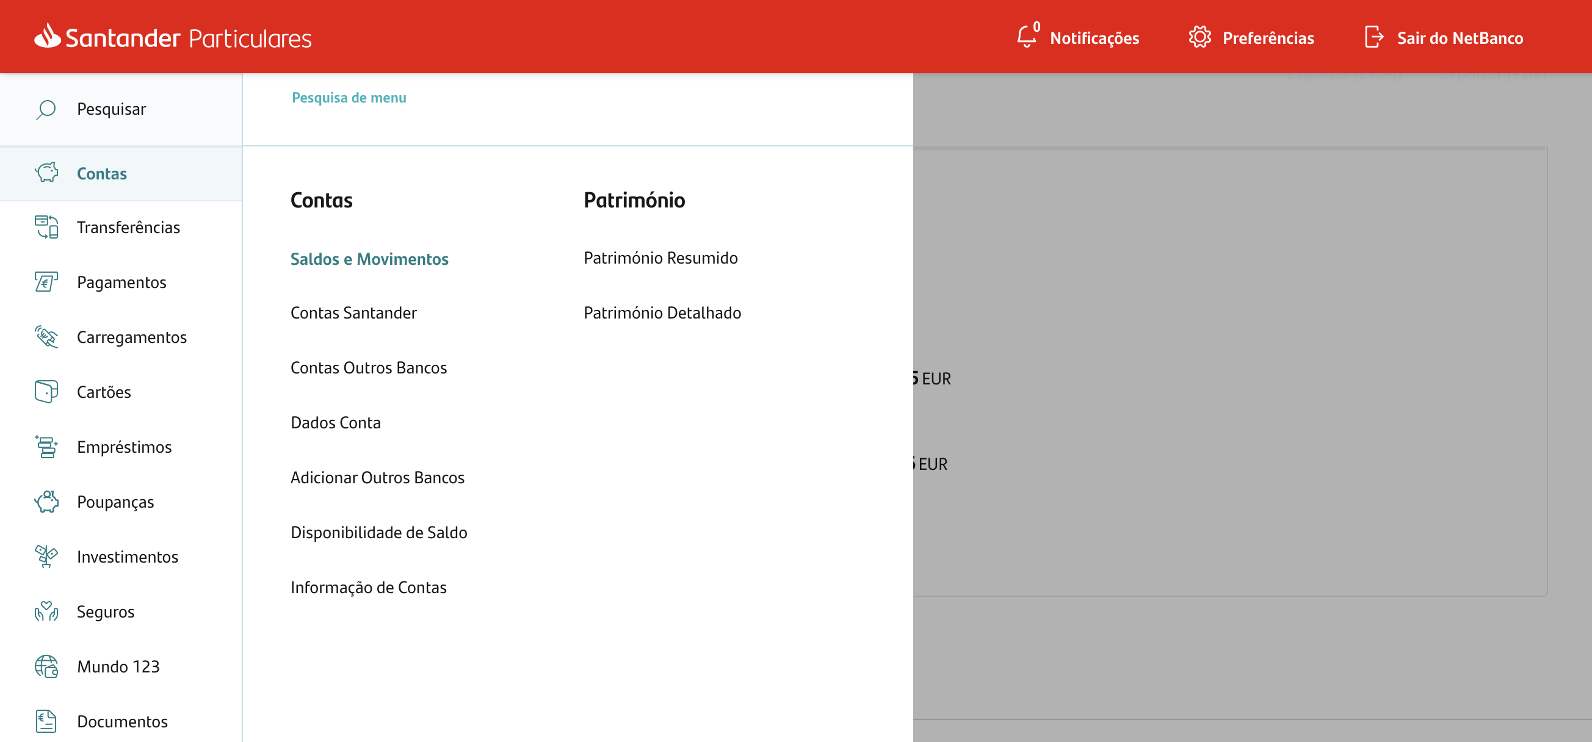This screenshot has height=742, width=1592.
Task: Open Preferências gear icon
Action: pyautogui.click(x=1199, y=37)
